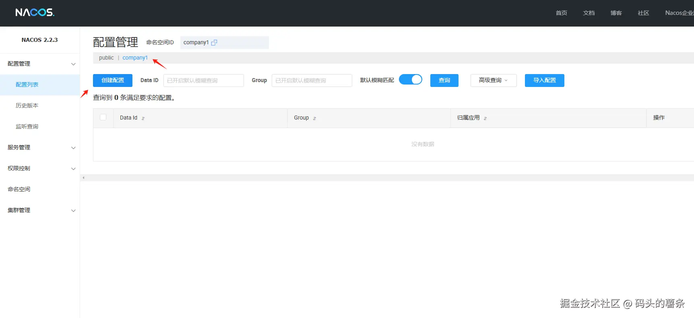
Task: Click NACOS 2.2.3 version text
Action: (39, 40)
